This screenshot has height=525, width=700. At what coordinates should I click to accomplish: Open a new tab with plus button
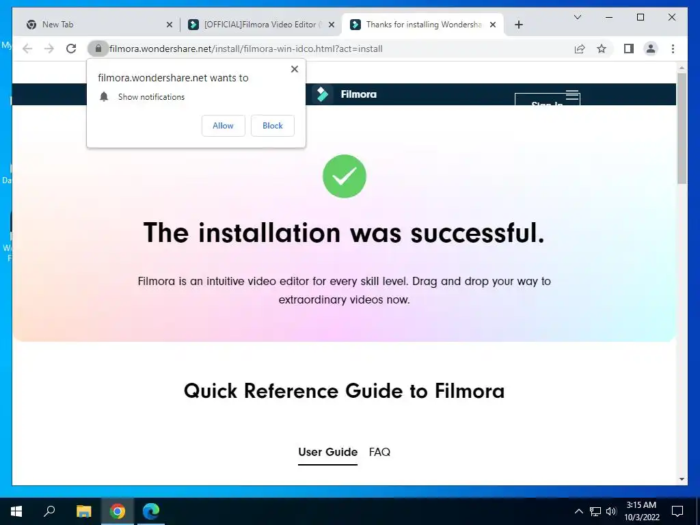pyautogui.click(x=518, y=25)
